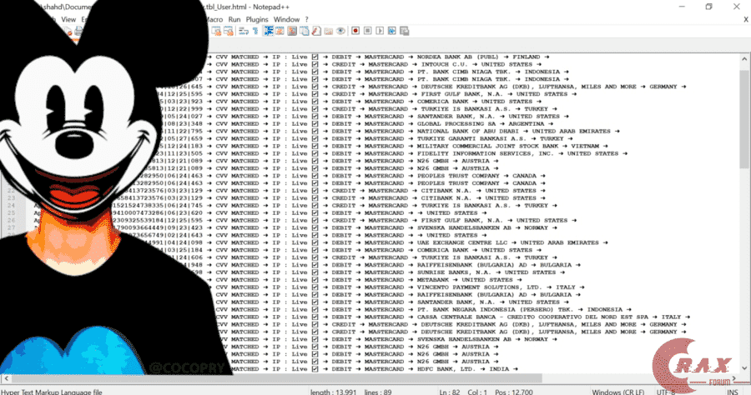Minimize the Notepad++ window
This screenshot has width=751, height=395.
coord(682,7)
